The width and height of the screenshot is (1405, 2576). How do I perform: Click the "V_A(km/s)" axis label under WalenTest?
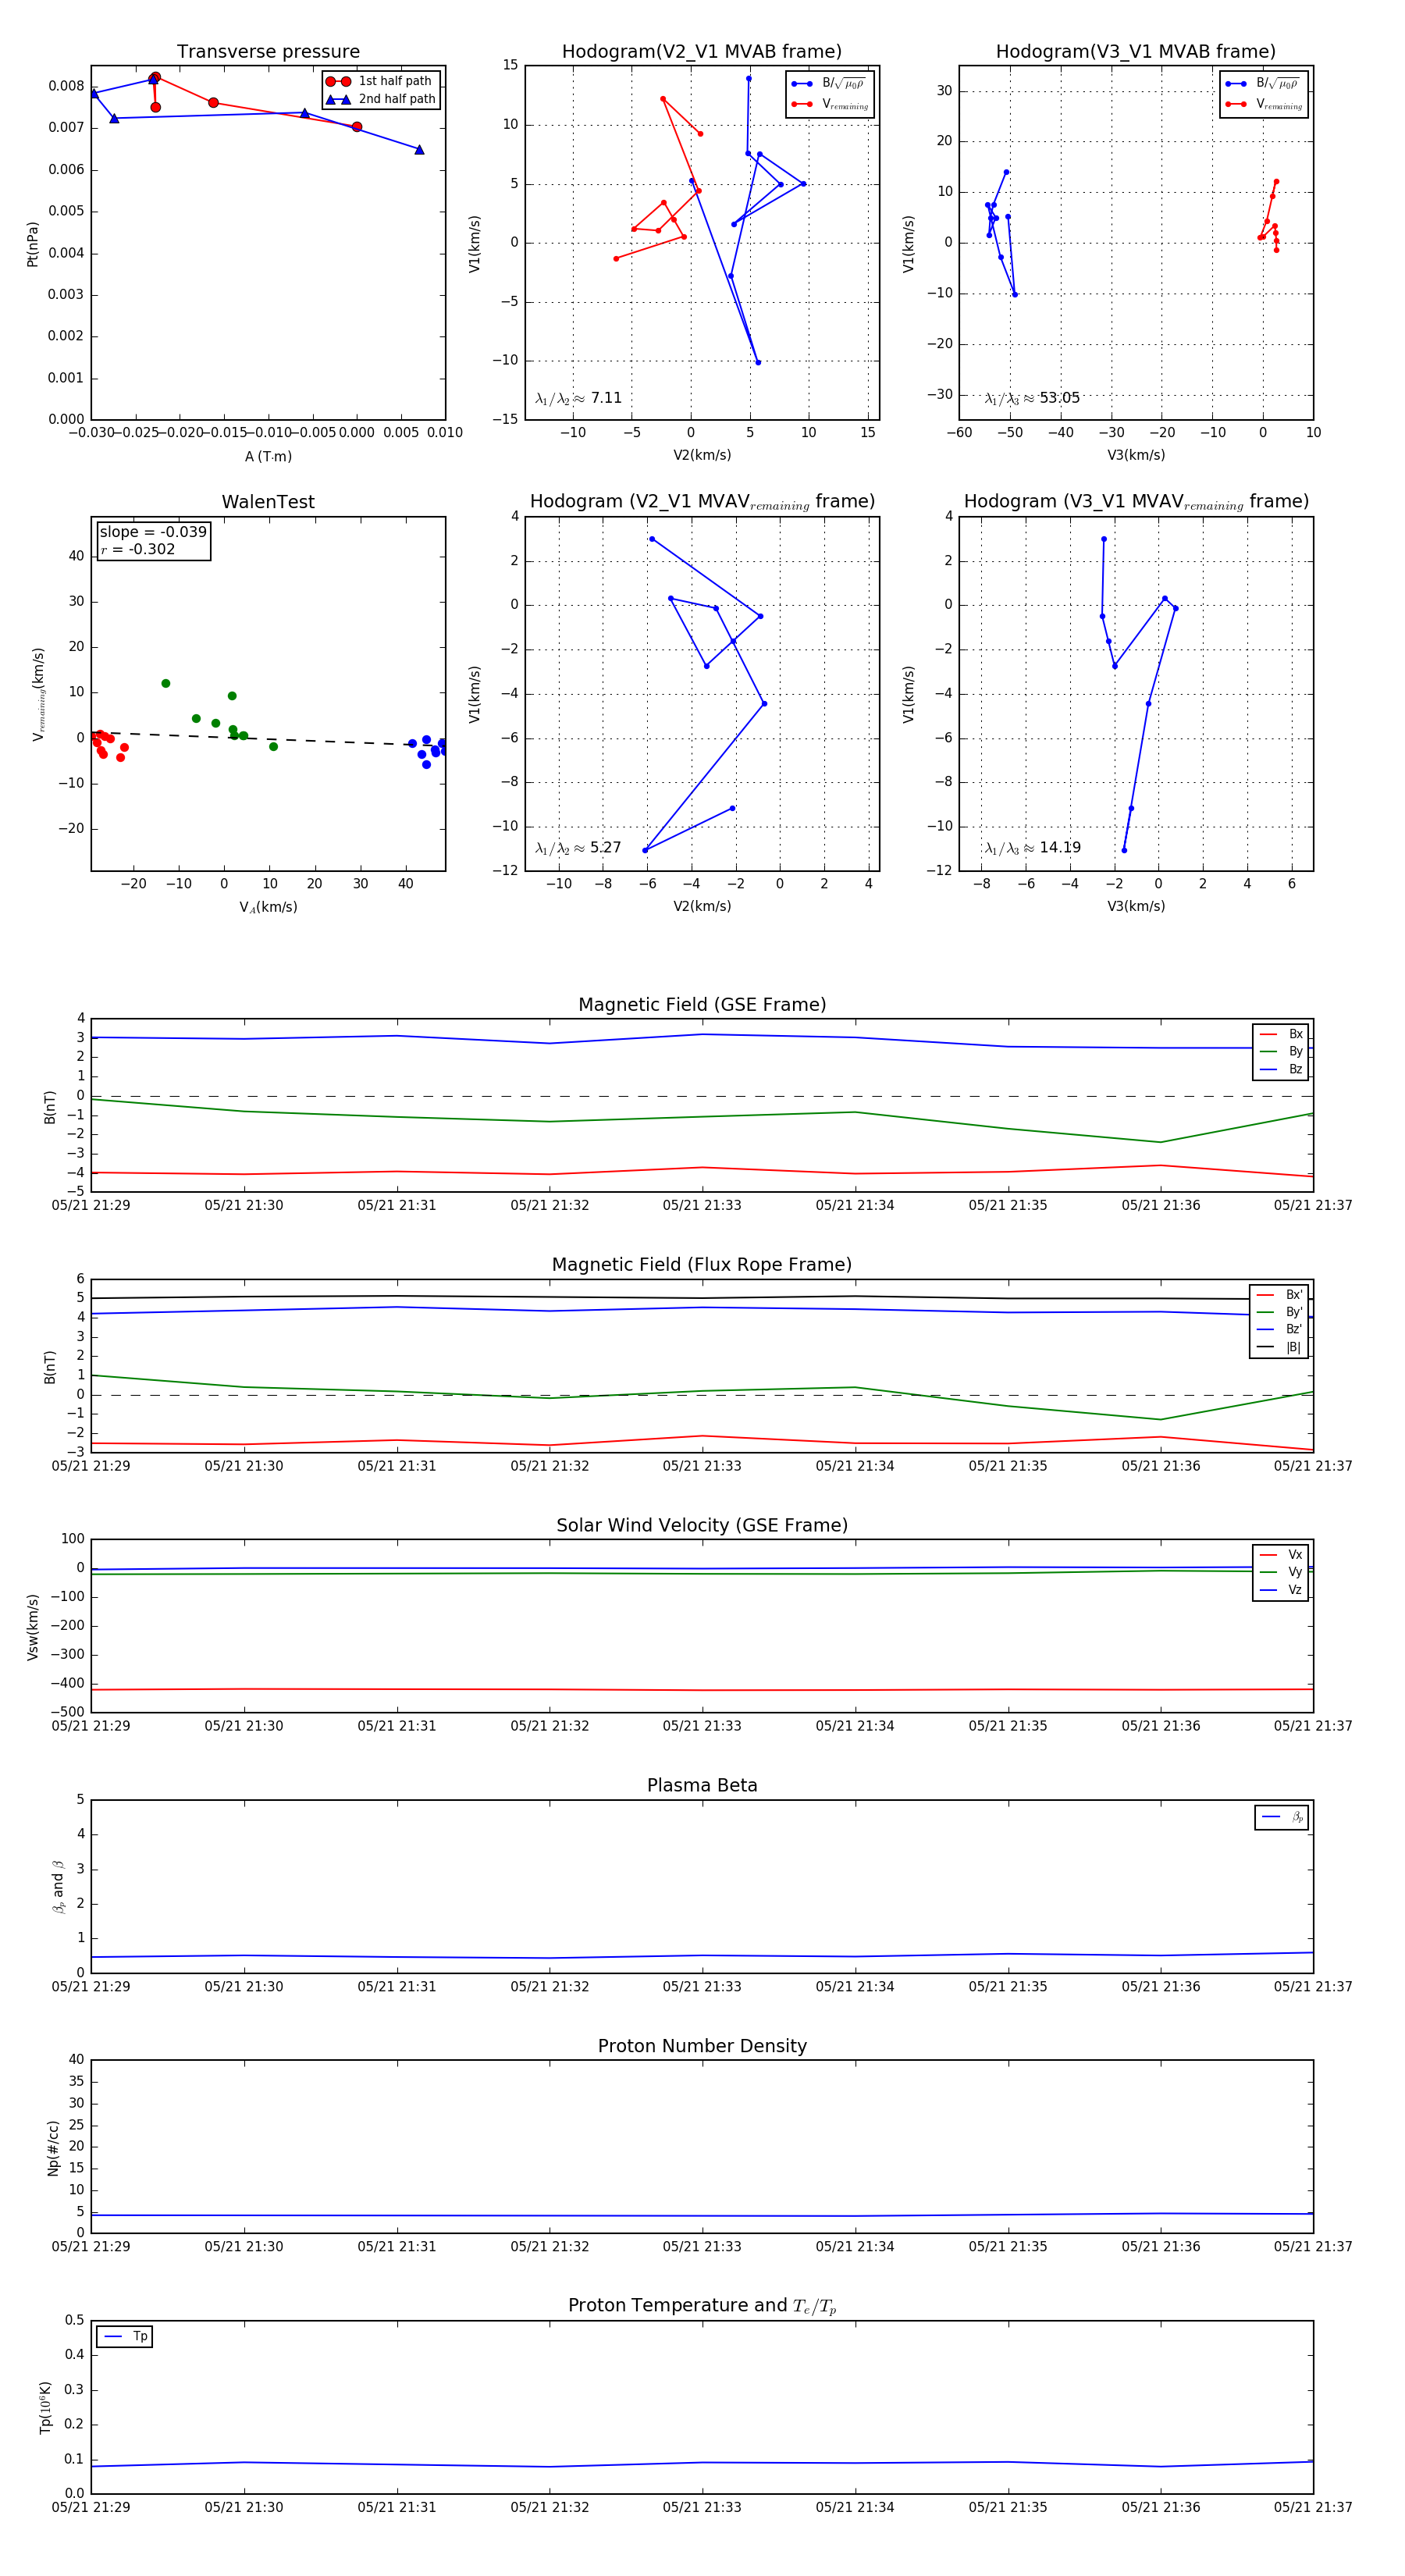click(x=268, y=907)
